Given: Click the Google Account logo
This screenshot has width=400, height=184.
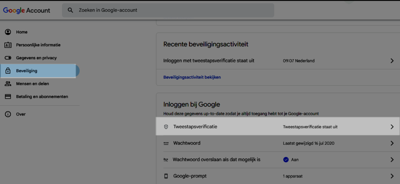Looking at the screenshot, I should (27, 11).
